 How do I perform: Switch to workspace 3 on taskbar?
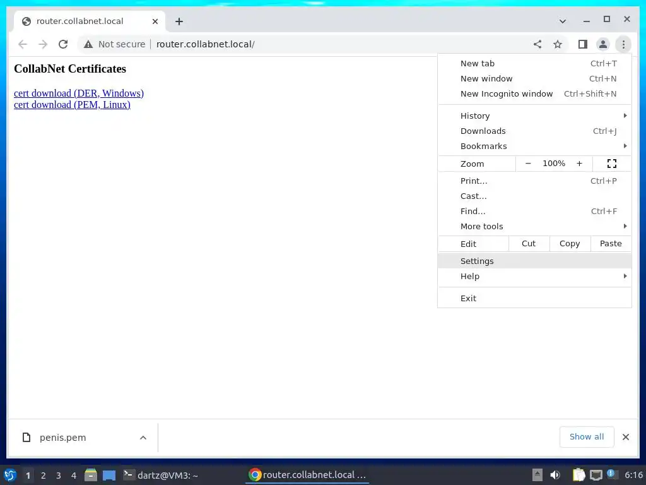pyautogui.click(x=59, y=476)
